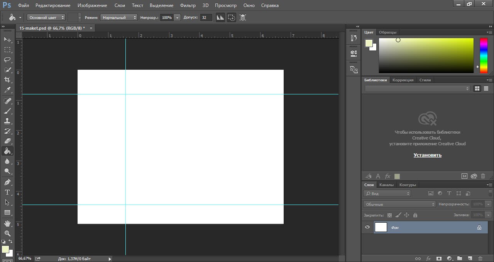Create a new layer with bottom icon

pyautogui.click(x=470, y=259)
